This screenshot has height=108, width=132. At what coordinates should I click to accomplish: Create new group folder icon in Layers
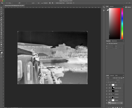pos(117,107)
